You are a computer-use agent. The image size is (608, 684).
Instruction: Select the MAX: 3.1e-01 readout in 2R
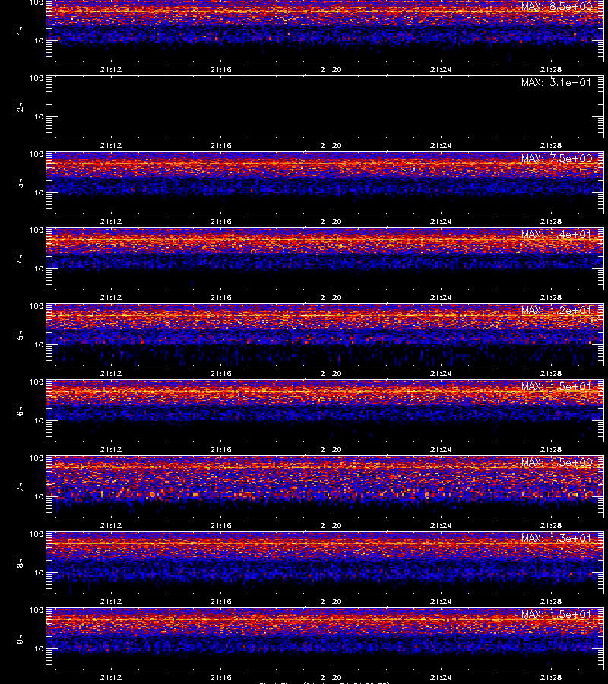[x=556, y=82]
